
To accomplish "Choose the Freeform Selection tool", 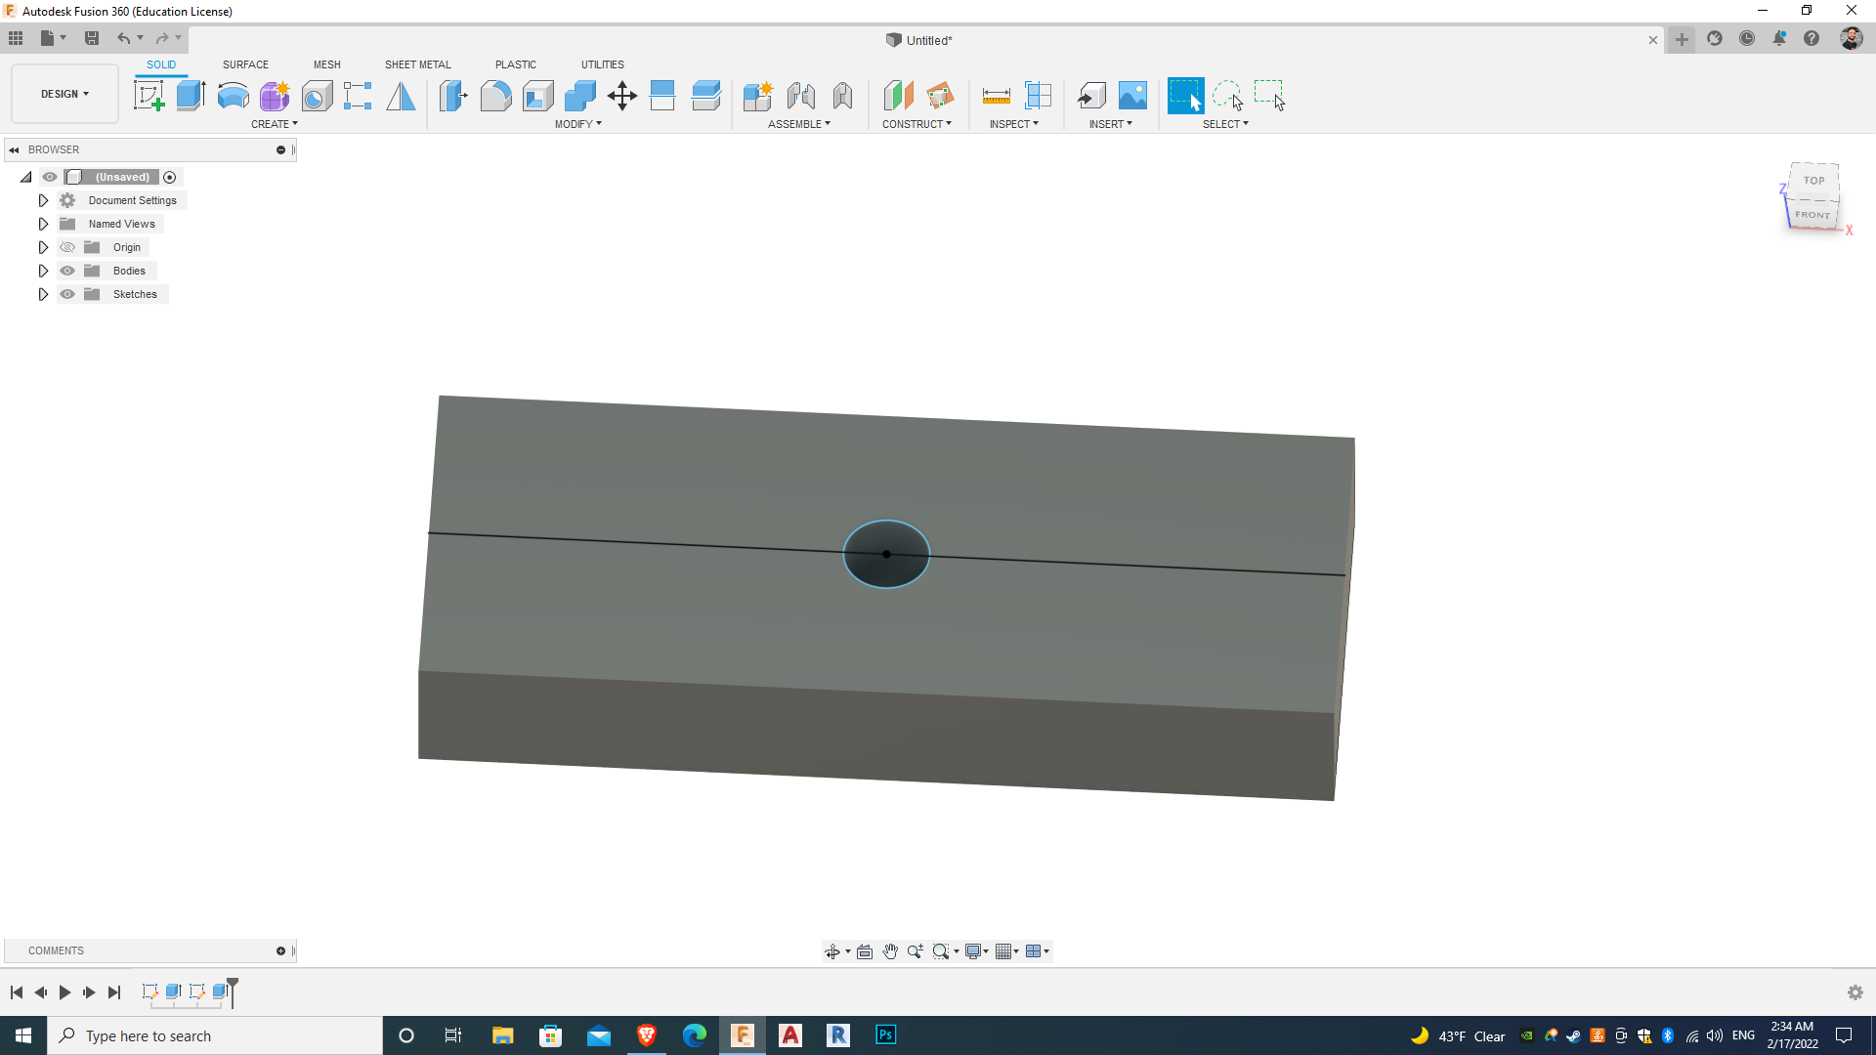I will 1227,96.
